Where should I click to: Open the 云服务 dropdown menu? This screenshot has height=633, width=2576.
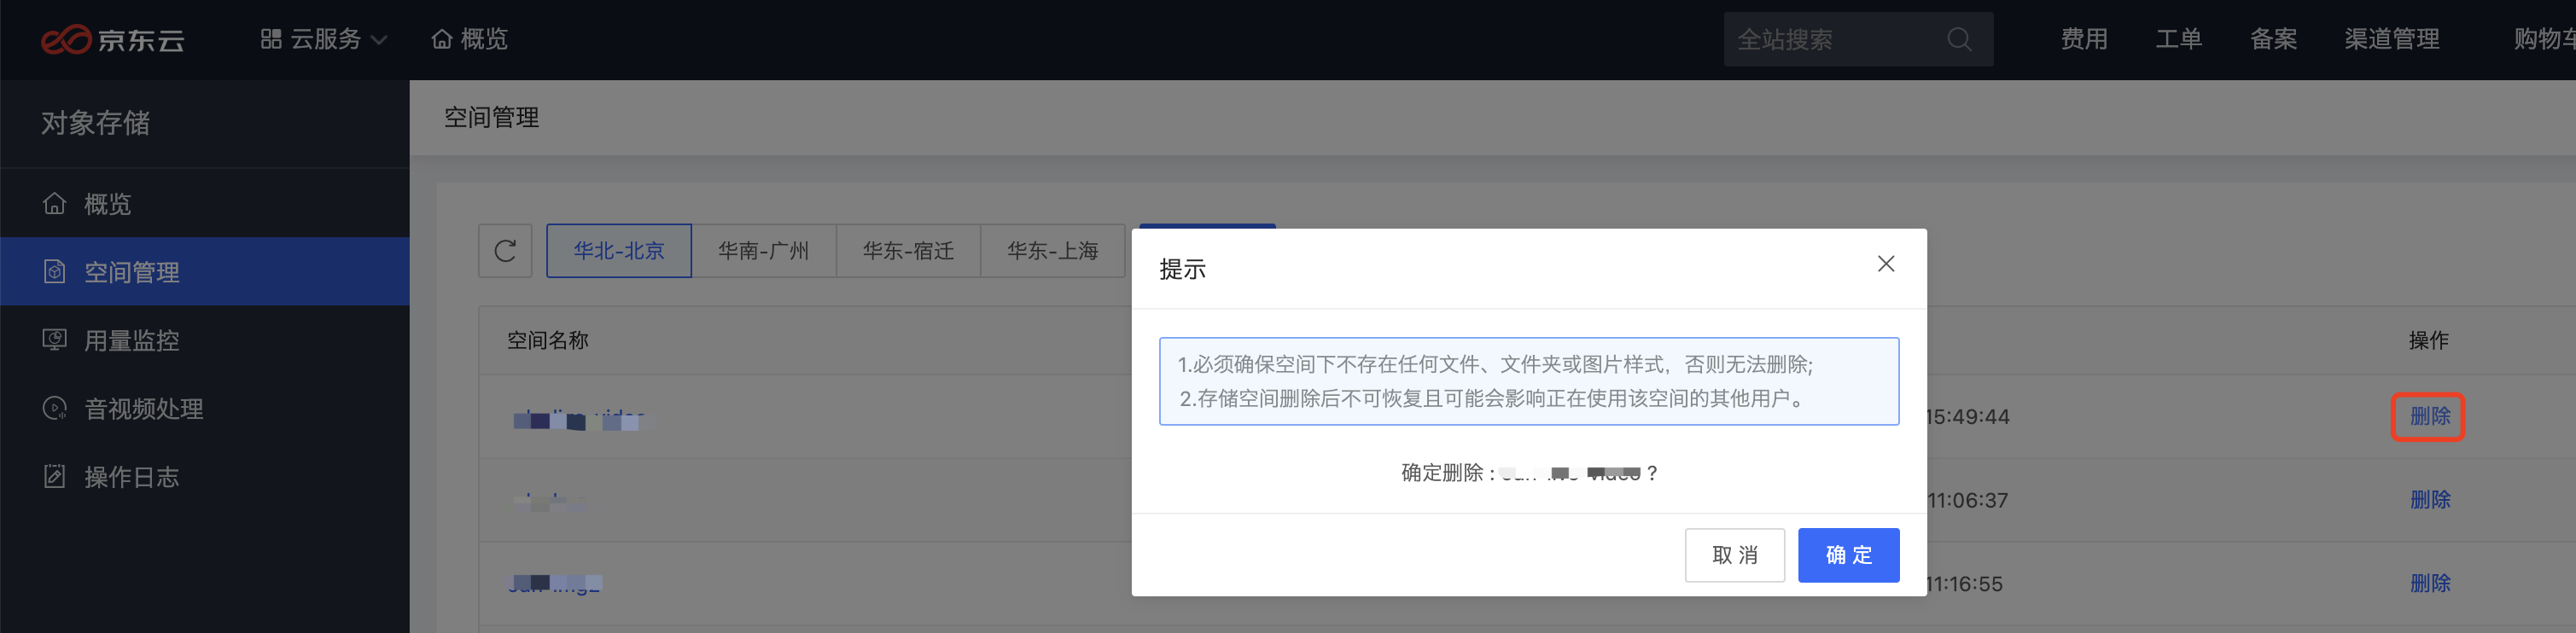[324, 39]
